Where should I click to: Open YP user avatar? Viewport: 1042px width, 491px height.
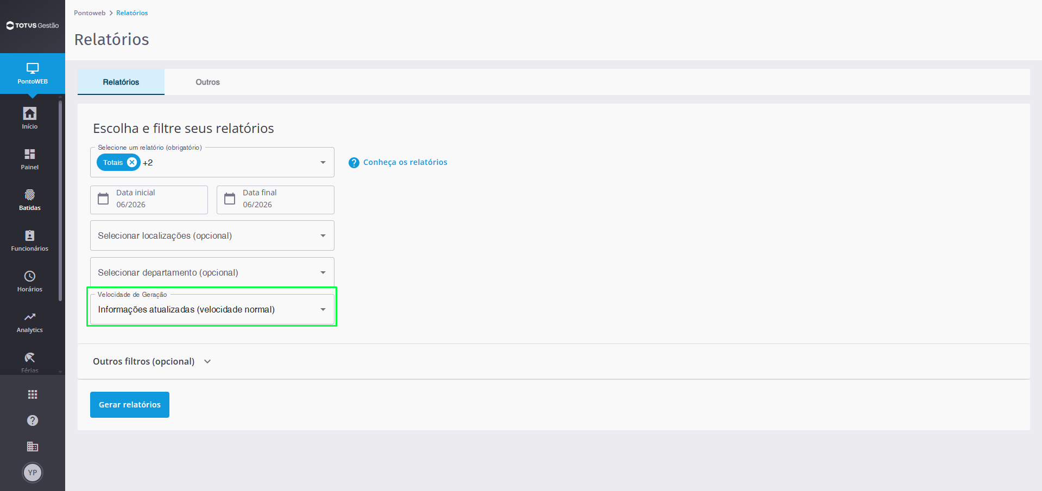click(33, 473)
